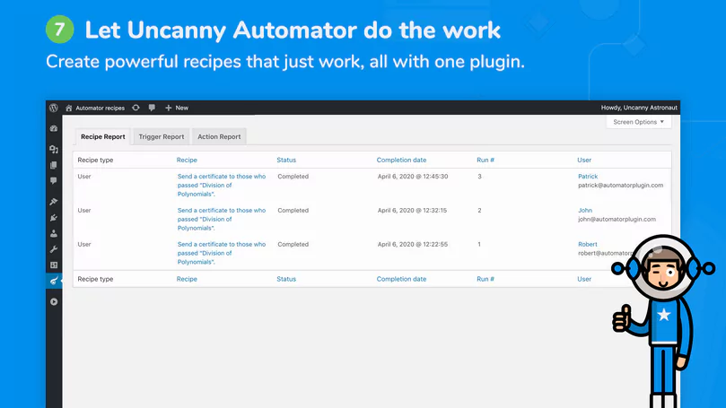Click footer Status column link

[286, 279]
